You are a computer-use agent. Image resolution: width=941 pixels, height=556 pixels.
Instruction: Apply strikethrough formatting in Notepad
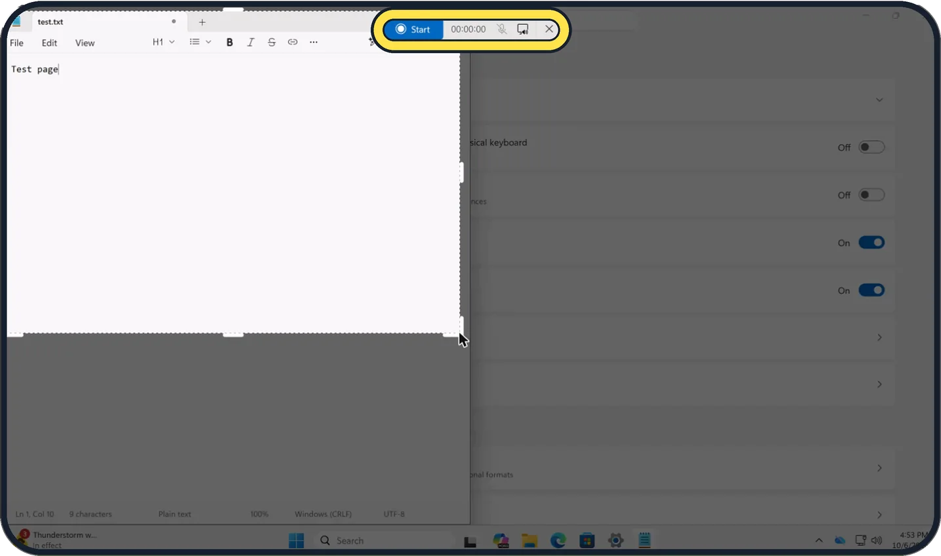click(272, 42)
